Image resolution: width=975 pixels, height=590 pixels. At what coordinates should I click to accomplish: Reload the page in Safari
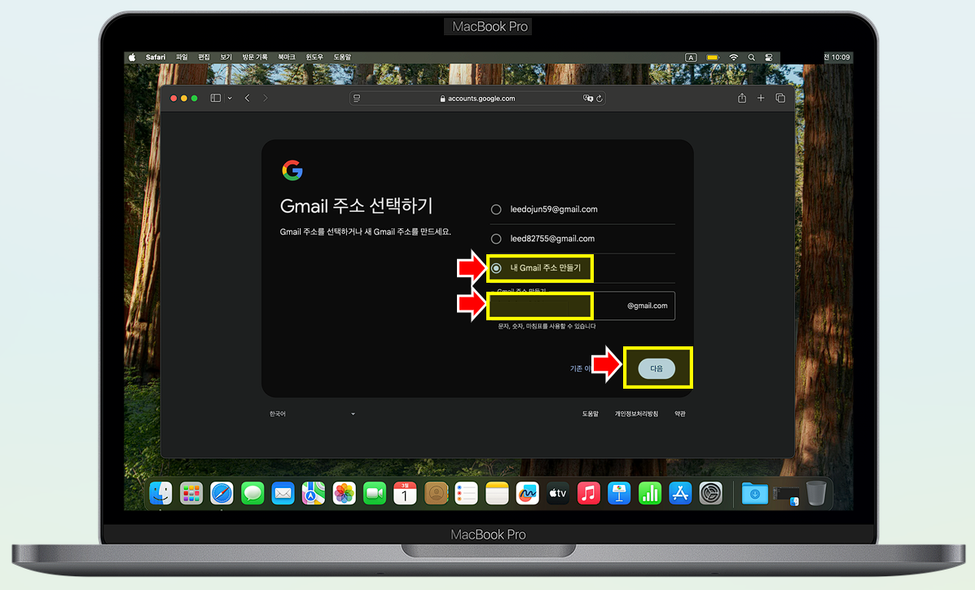pos(599,99)
